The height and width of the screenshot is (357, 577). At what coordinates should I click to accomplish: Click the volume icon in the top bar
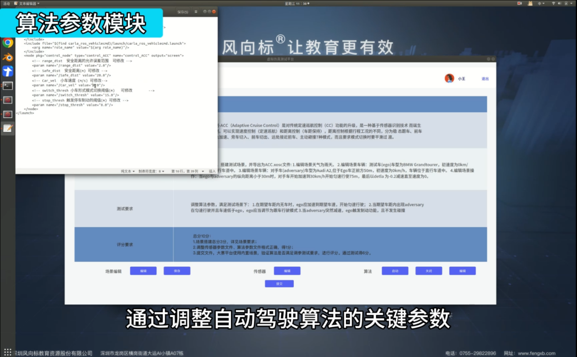pyautogui.click(x=560, y=3)
